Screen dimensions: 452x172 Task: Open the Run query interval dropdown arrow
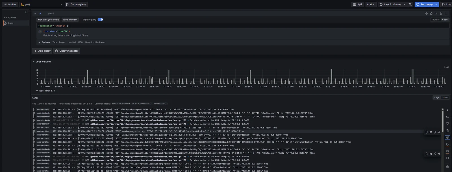click(436, 5)
